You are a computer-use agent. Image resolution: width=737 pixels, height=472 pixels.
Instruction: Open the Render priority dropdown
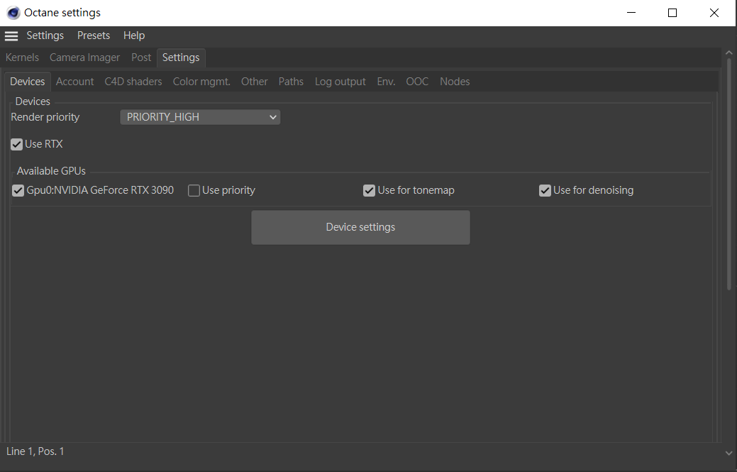(x=200, y=117)
